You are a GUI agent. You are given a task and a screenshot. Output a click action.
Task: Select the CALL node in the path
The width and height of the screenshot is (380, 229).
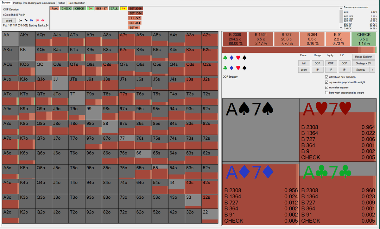[x=114, y=9]
